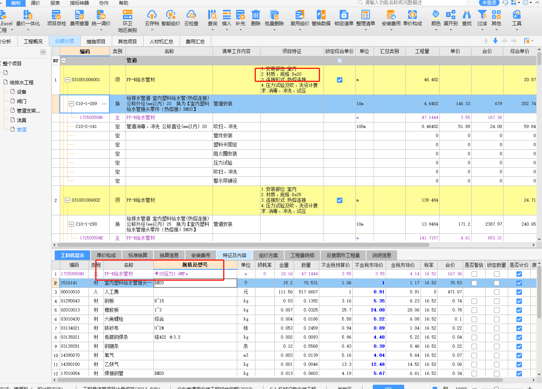Click the 规格及型号 cell showing DN20
The image size is (542, 389).
click(195, 283)
